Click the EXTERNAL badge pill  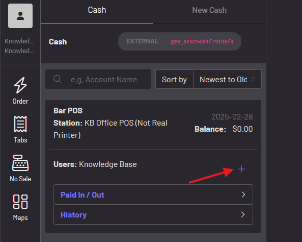(x=180, y=41)
